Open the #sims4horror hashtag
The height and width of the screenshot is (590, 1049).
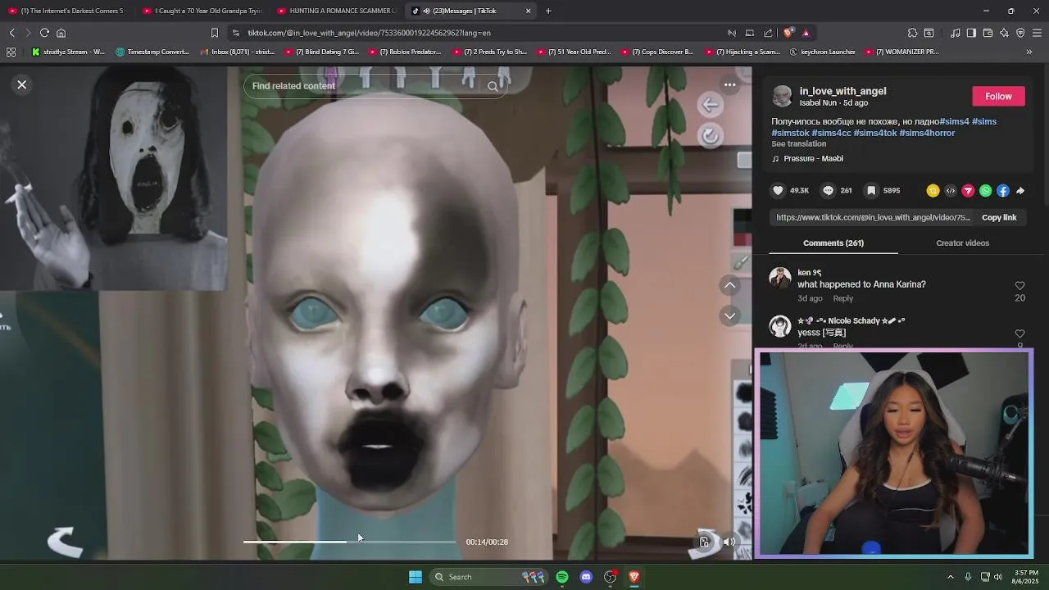(x=927, y=133)
